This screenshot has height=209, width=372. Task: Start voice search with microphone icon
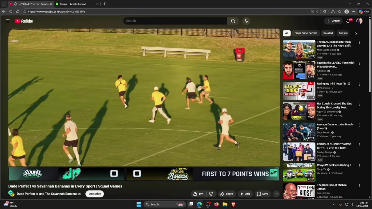click(246, 21)
